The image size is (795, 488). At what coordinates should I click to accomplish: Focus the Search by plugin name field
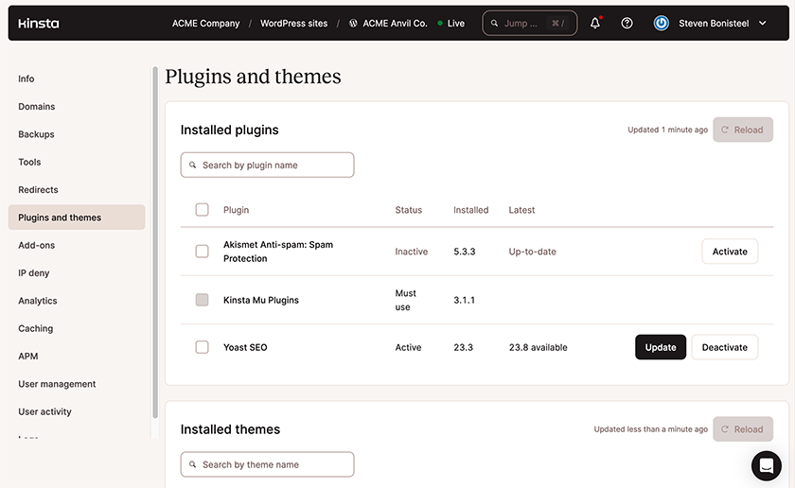click(x=274, y=166)
